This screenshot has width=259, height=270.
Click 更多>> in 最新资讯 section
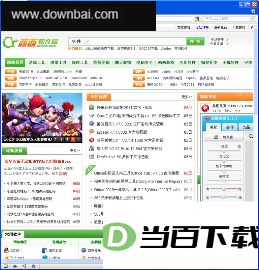[x=75, y=151]
